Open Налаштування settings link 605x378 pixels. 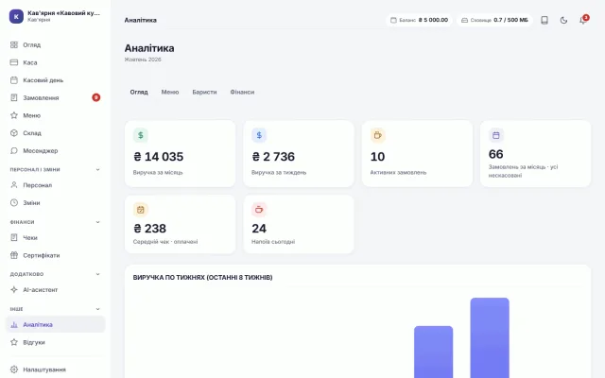tap(55, 369)
